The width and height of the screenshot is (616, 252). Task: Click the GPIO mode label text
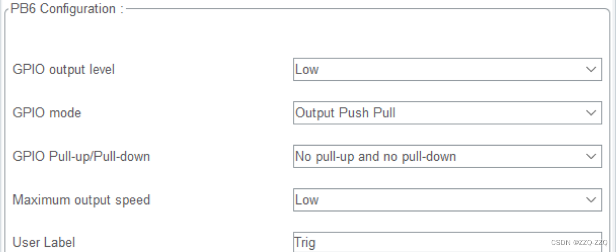(x=47, y=113)
